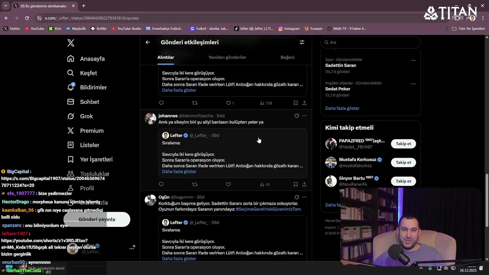View analytics showing 41 views

265,184
